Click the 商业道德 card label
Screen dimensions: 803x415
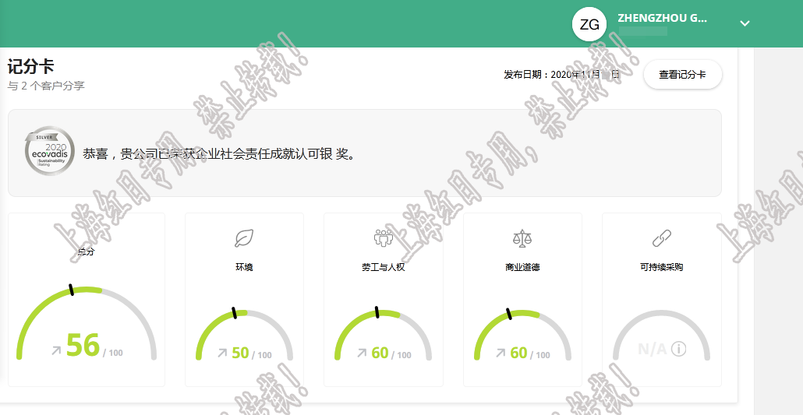(x=522, y=267)
